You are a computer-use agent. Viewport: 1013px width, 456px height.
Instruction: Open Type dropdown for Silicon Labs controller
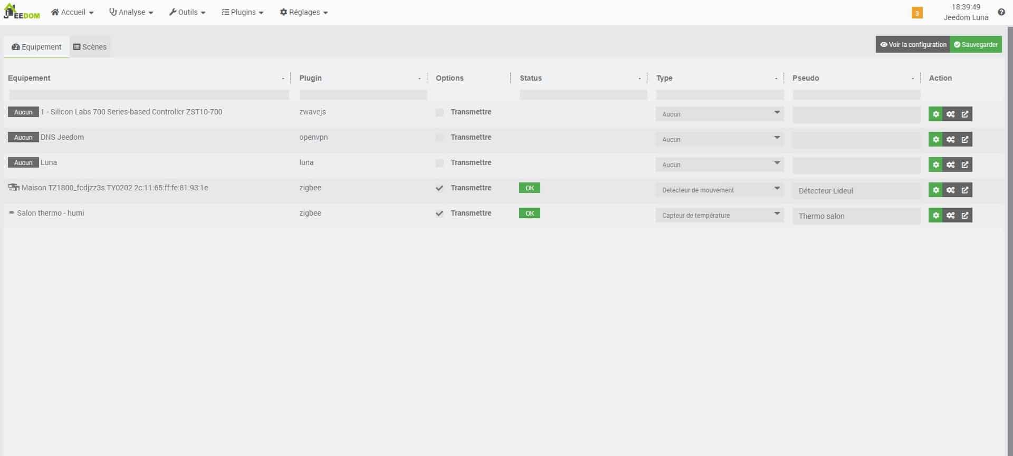[720, 114]
